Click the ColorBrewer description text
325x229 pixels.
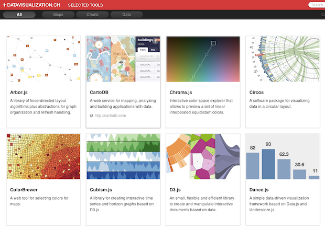coord(39,201)
